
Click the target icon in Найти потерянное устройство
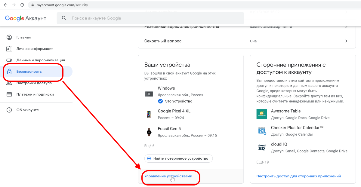tap(150, 158)
